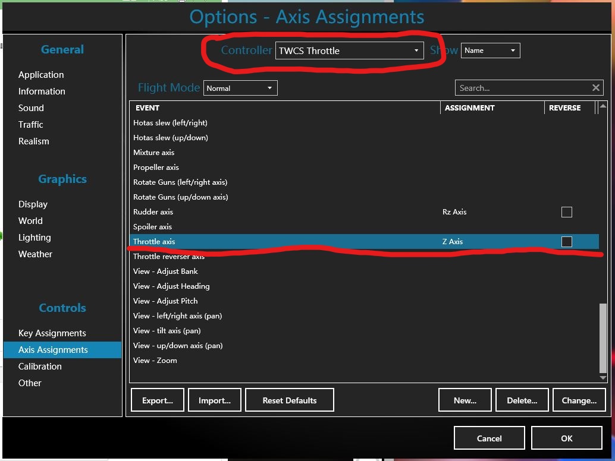
Task: Select Realism under General section
Action: pyautogui.click(x=34, y=141)
